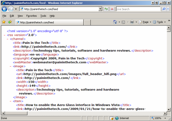
Task: Click the popup blocker status icon
Action: coord(112,118)
